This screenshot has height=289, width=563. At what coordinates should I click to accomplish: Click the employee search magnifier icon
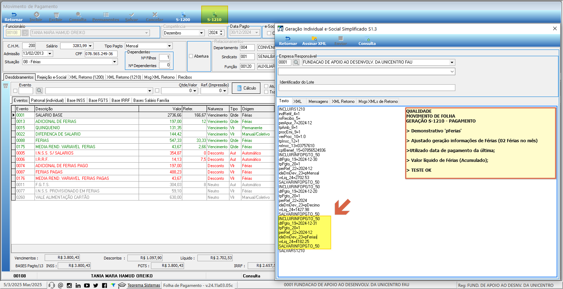coord(25,33)
